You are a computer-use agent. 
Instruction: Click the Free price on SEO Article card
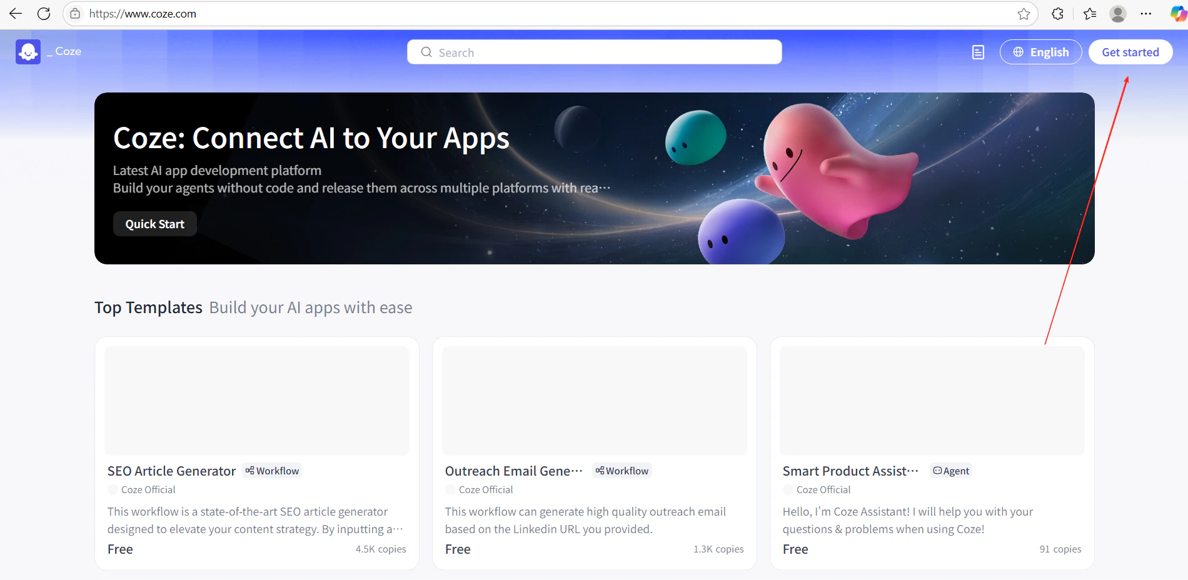(x=120, y=549)
